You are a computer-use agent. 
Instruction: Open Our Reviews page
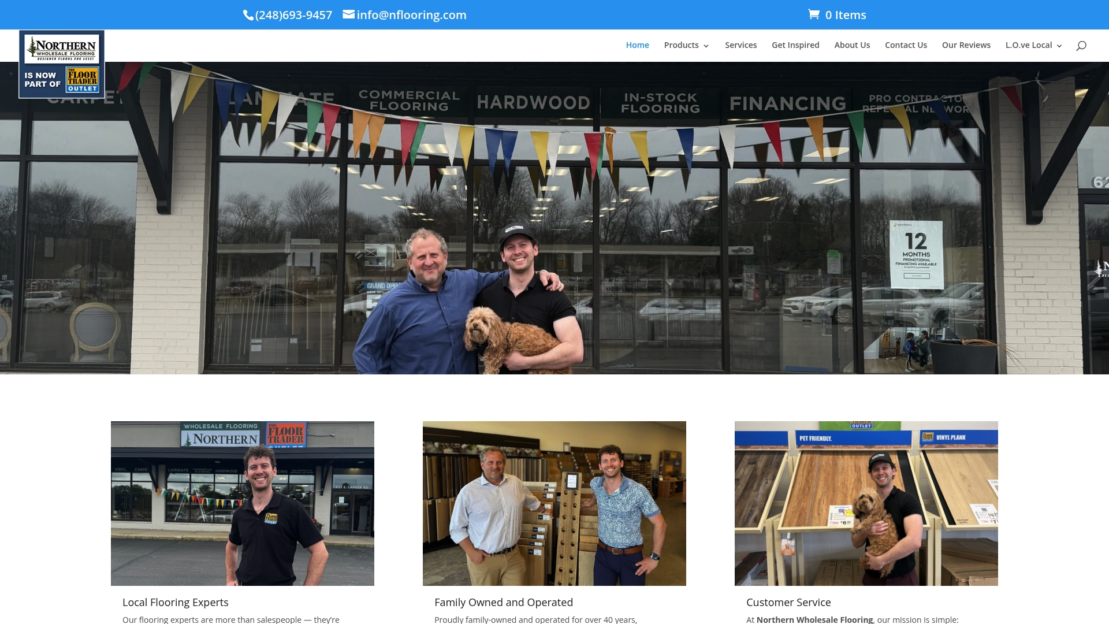click(966, 45)
